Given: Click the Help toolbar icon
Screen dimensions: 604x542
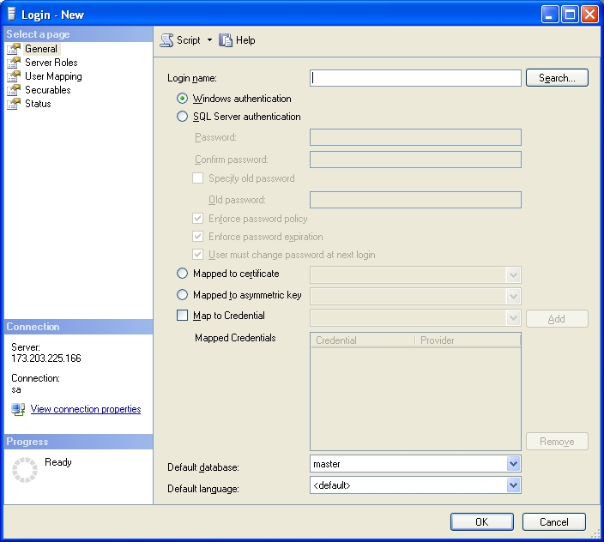Looking at the screenshot, I should pos(226,40).
